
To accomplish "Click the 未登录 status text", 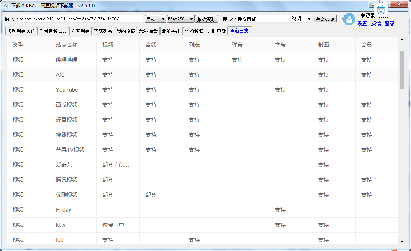I will coord(368,16).
